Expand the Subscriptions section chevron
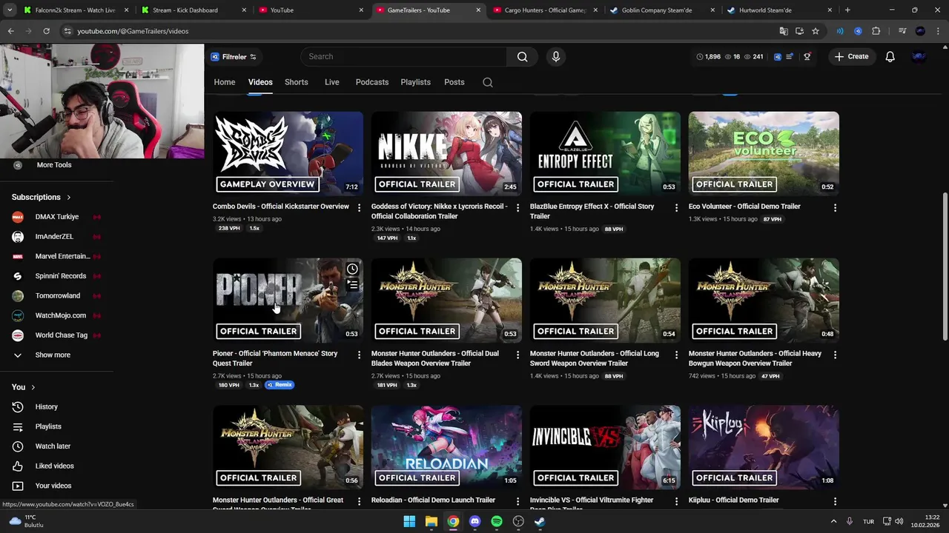Viewport: 949px width, 533px height. (x=69, y=198)
